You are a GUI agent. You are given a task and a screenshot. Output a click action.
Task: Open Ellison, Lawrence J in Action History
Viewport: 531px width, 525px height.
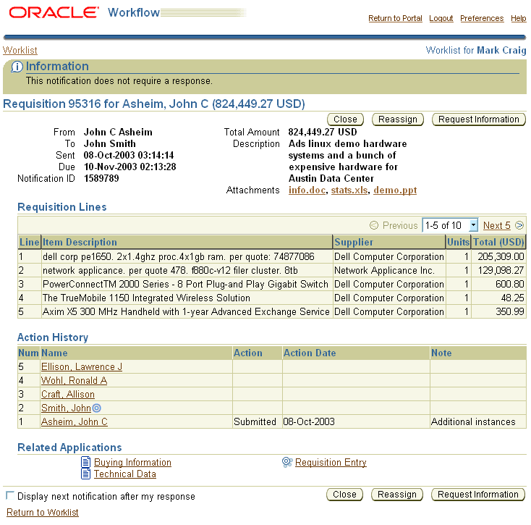tap(82, 366)
